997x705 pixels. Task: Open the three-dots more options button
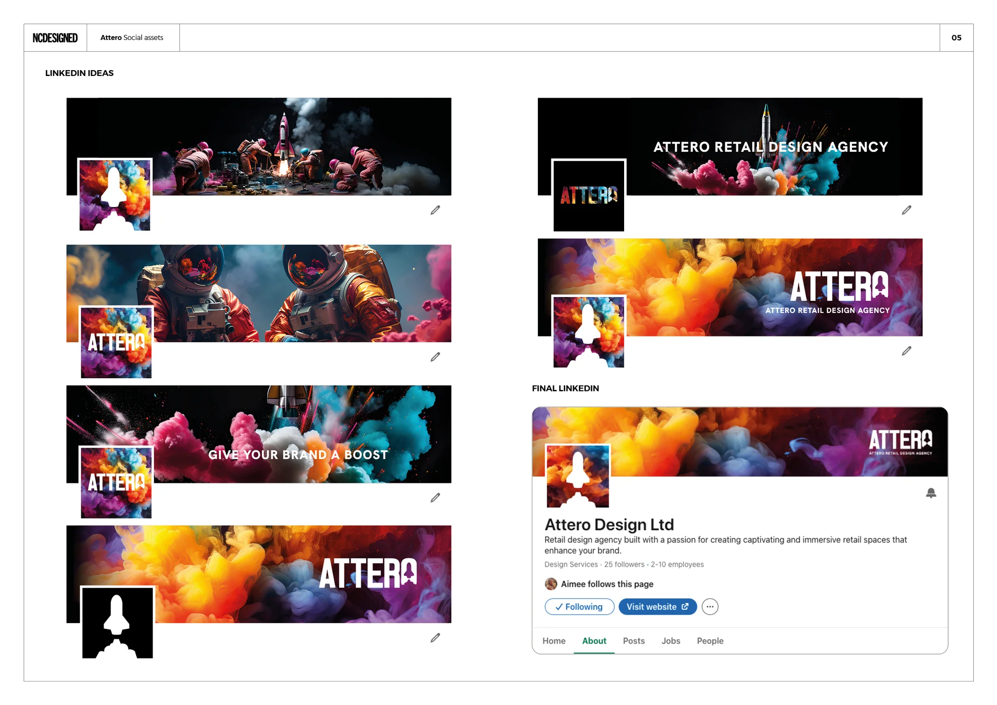click(710, 607)
